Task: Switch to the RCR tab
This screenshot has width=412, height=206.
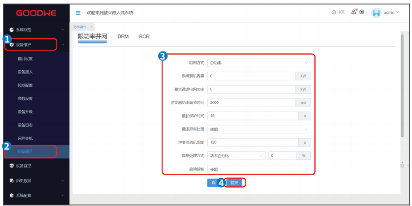Action: coord(144,37)
